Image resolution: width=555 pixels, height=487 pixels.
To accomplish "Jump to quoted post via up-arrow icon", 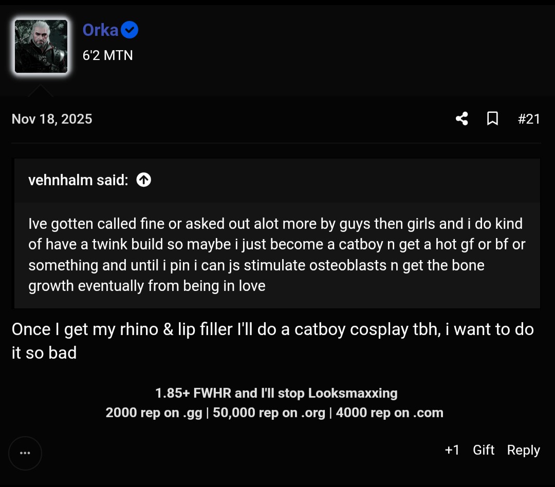I will point(144,180).
